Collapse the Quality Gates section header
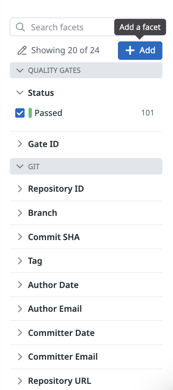173x390 pixels. coord(86,70)
